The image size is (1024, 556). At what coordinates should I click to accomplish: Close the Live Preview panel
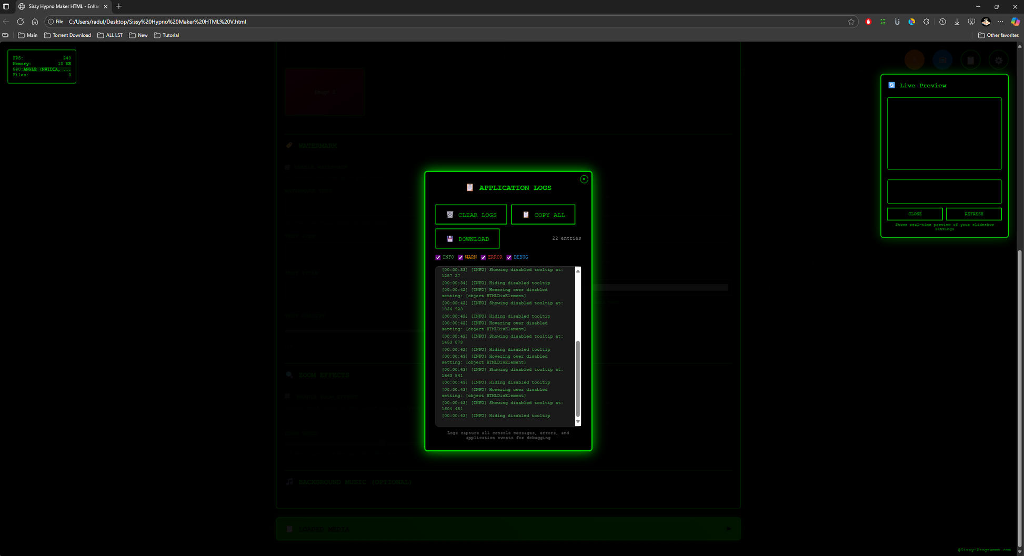pos(915,214)
